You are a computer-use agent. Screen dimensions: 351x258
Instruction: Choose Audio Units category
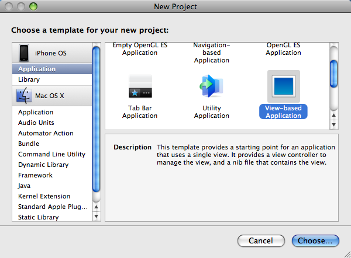36,123
